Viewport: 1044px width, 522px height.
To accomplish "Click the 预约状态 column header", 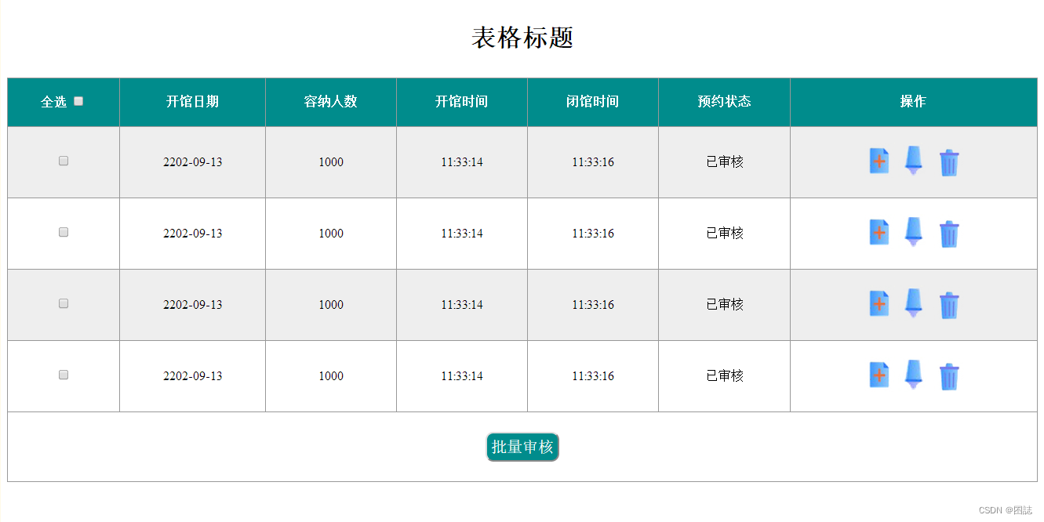I will pos(725,101).
